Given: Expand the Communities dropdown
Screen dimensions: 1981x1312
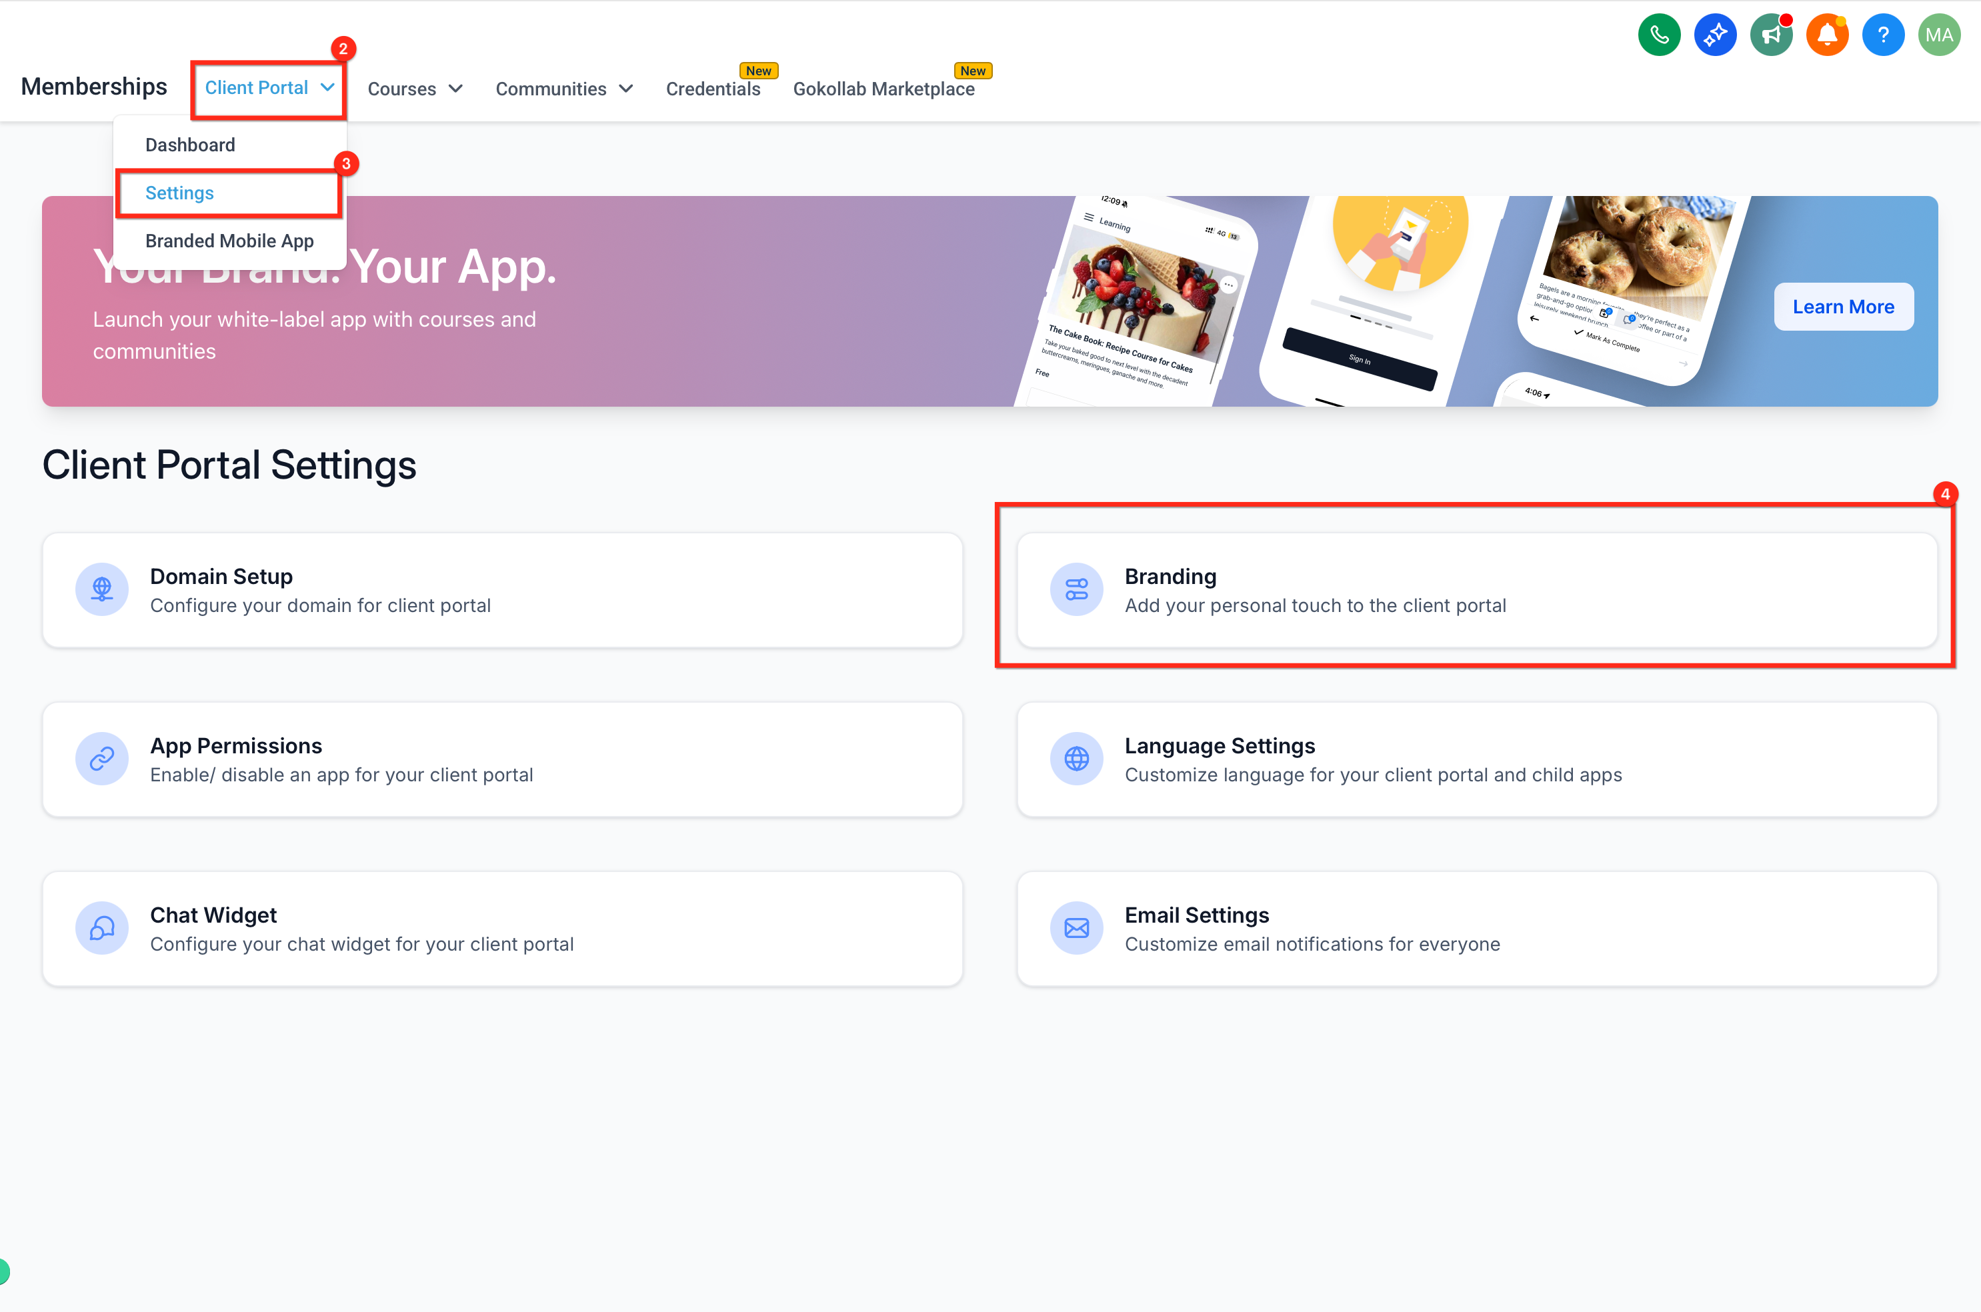Looking at the screenshot, I should [564, 89].
